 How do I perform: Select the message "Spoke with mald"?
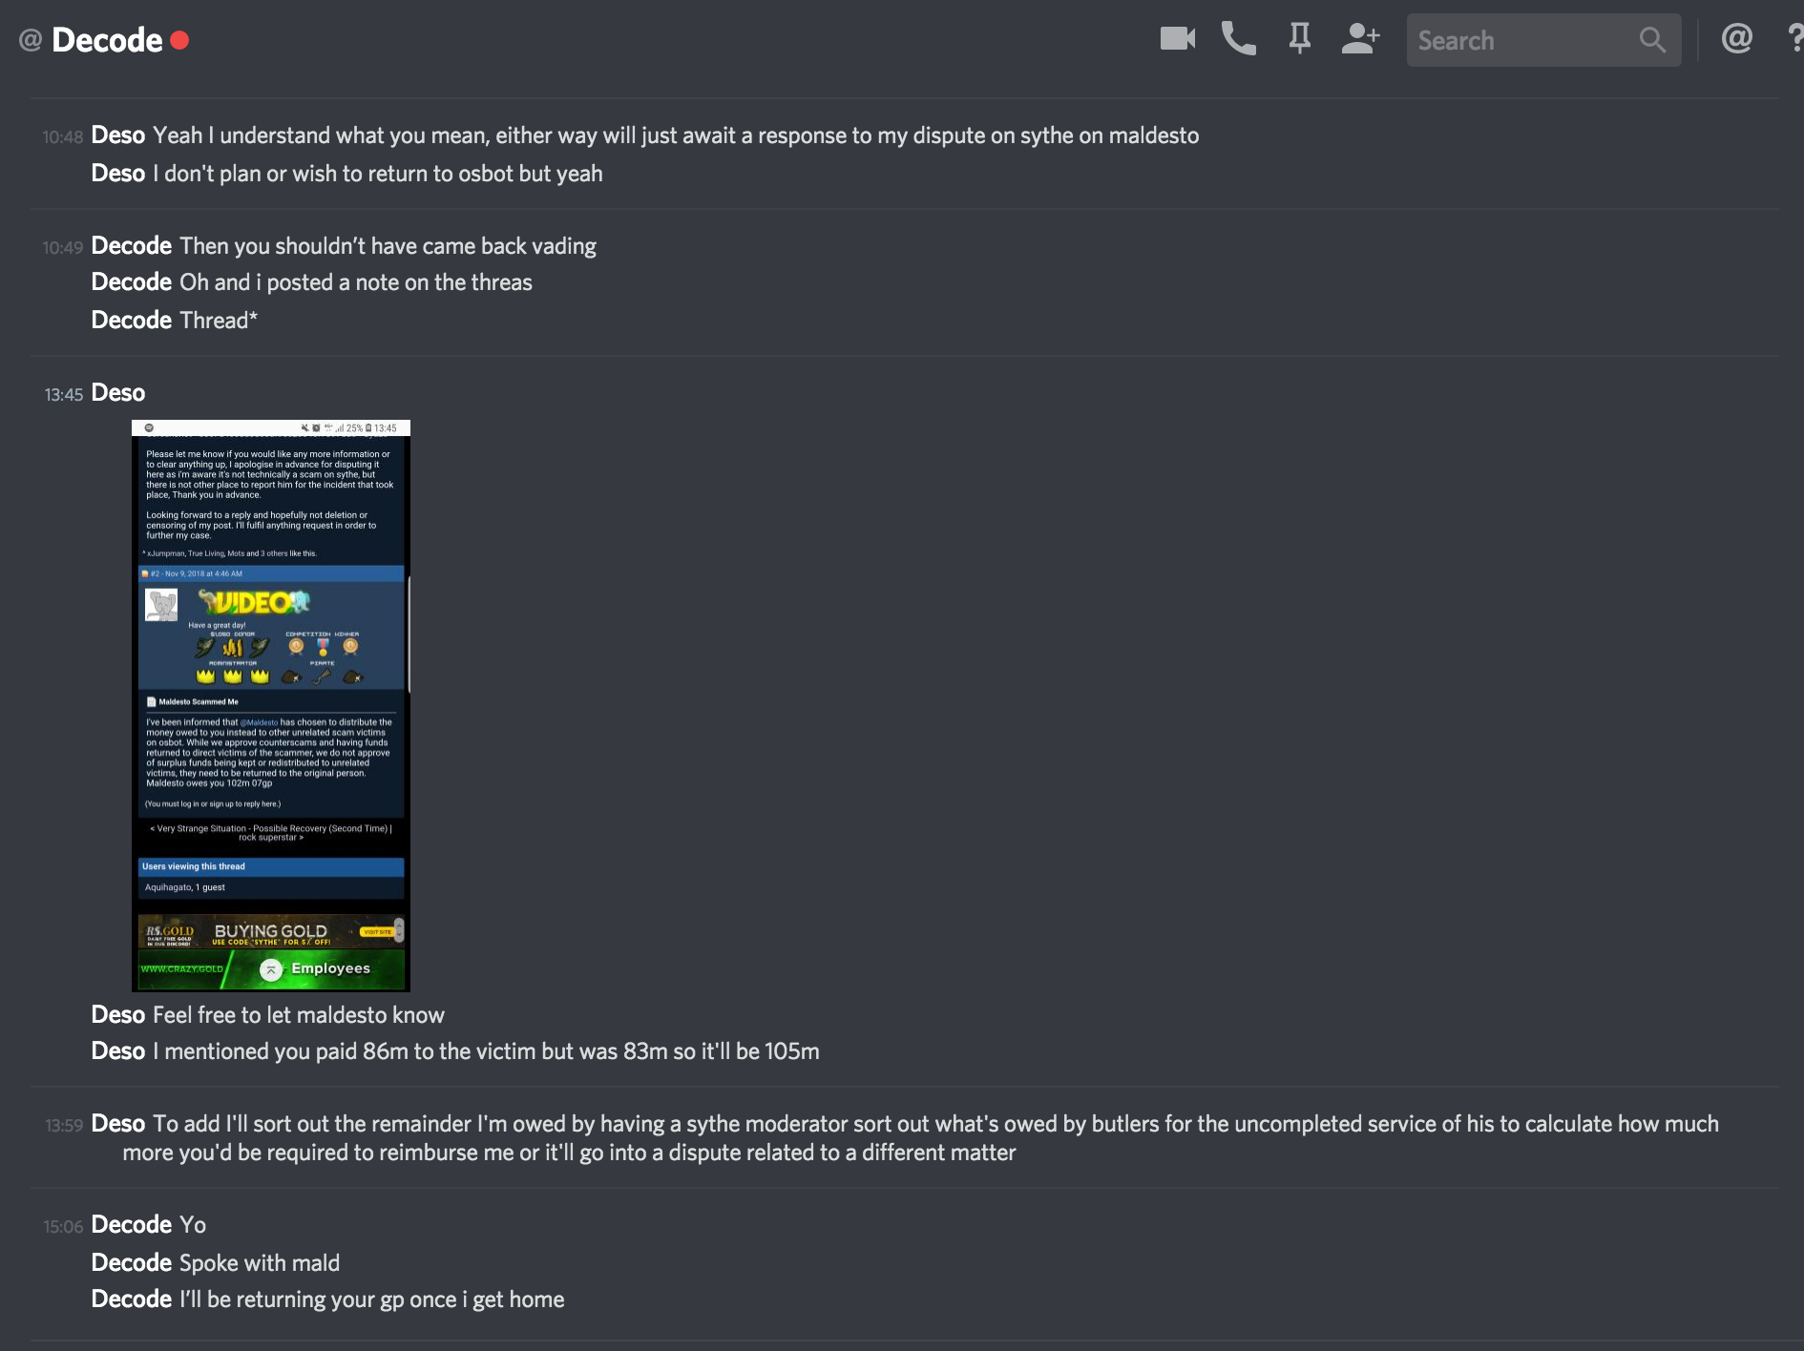(x=260, y=1263)
